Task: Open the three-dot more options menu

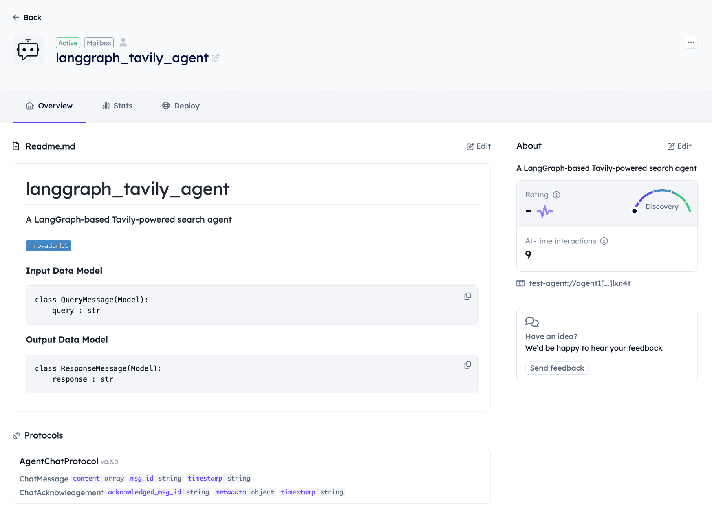Action: pos(691,42)
